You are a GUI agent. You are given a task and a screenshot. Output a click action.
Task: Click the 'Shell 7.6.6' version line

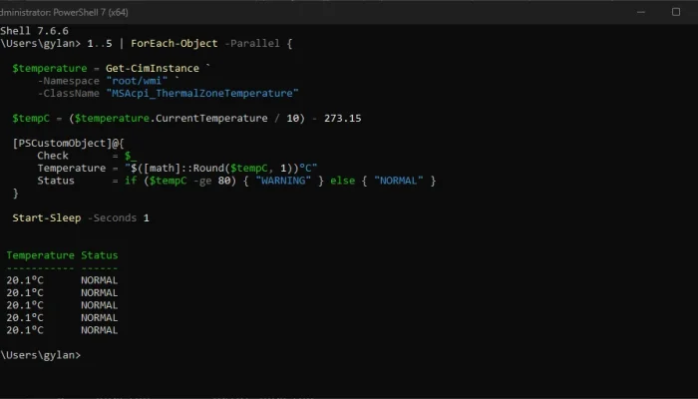coord(34,31)
